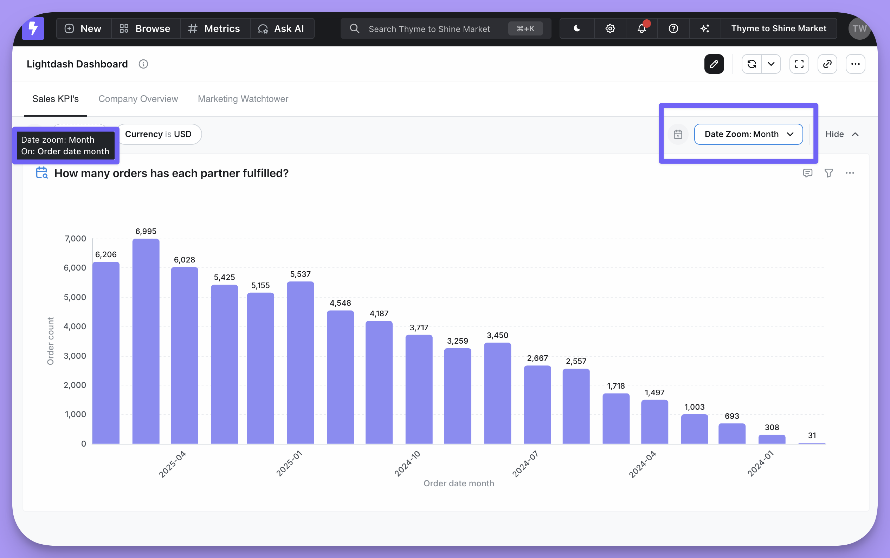Viewport: 890px width, 558px height.
Task: Expand refresh options chevron dropdown
Action: [x=771, y=64]
